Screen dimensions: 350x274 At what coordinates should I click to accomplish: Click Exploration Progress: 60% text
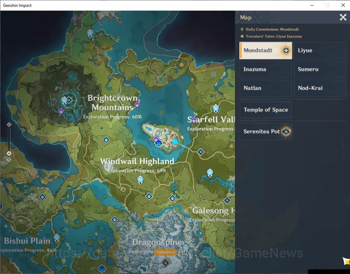112,117
